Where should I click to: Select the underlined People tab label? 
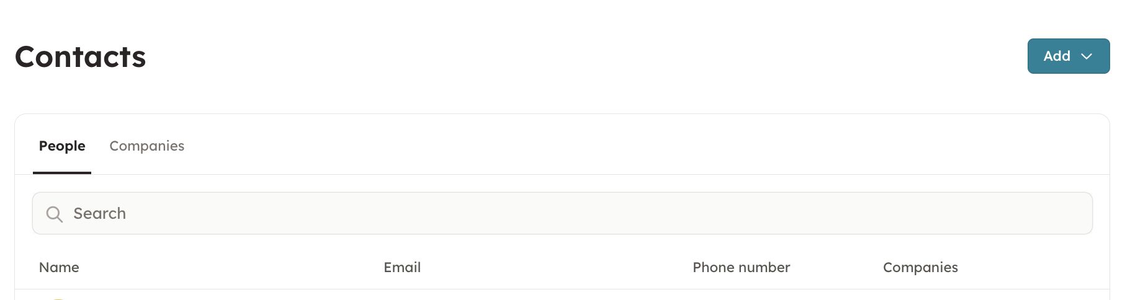point(62,146)
